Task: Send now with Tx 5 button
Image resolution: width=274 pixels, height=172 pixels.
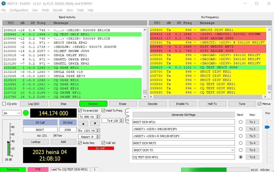Action: pos(252,150)
